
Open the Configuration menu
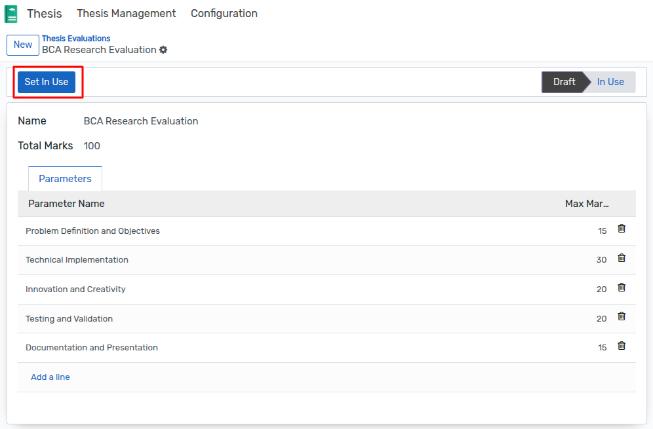(224, 13)
